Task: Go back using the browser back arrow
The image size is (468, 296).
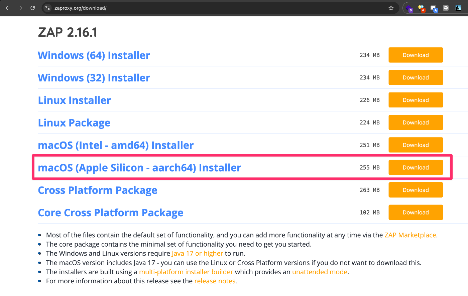Action: click(x=8, y=8)
